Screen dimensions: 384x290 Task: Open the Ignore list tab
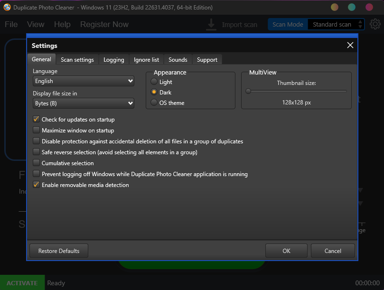[x=146, y=60]
